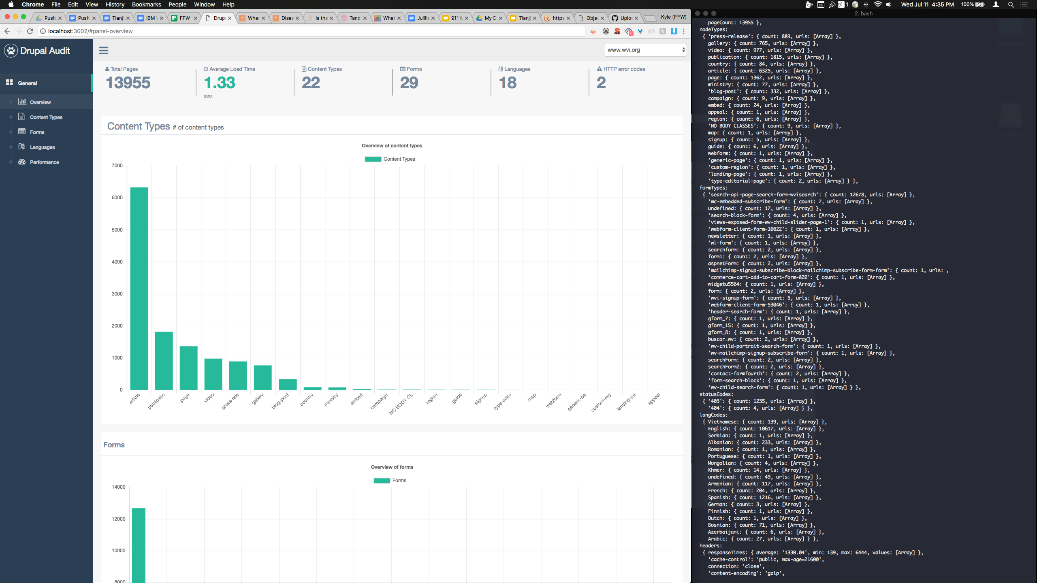1037x583 pixels.
Task: Open the www.wvi.org site selector dropdown
Action: click(x=645, y=50)
